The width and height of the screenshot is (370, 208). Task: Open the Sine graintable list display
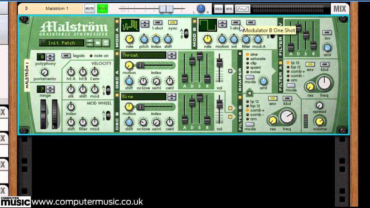pos(144,97)
